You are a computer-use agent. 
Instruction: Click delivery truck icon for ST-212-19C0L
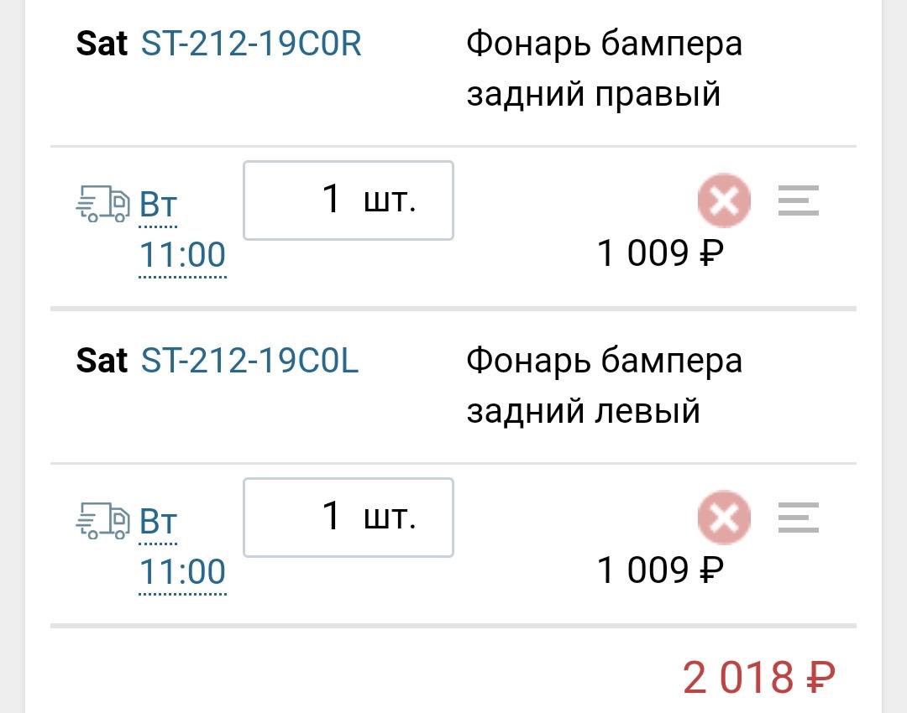(102, 521)
